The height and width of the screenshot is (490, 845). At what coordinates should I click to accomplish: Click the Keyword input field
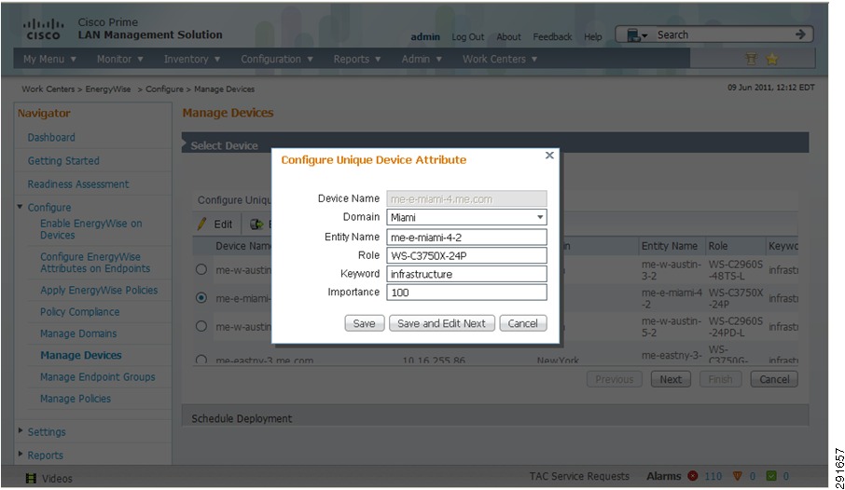click(466, 274)
